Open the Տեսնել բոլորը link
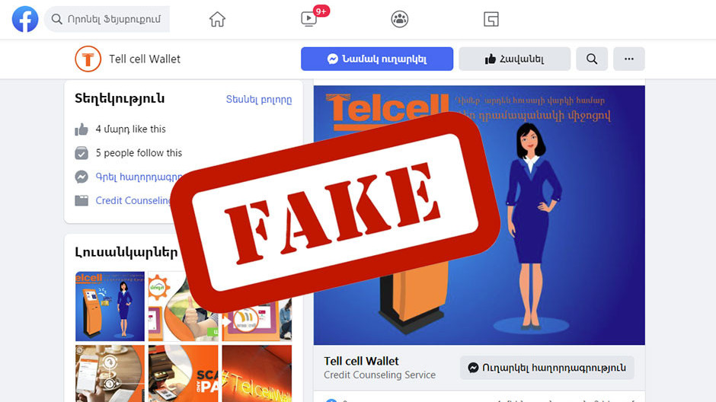 pyautogui.click(x=258, y=100)
